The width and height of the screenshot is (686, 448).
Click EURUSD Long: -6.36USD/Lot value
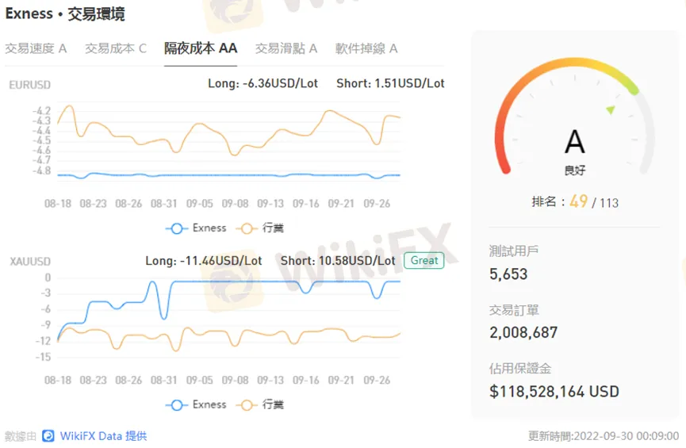[263, 83]
